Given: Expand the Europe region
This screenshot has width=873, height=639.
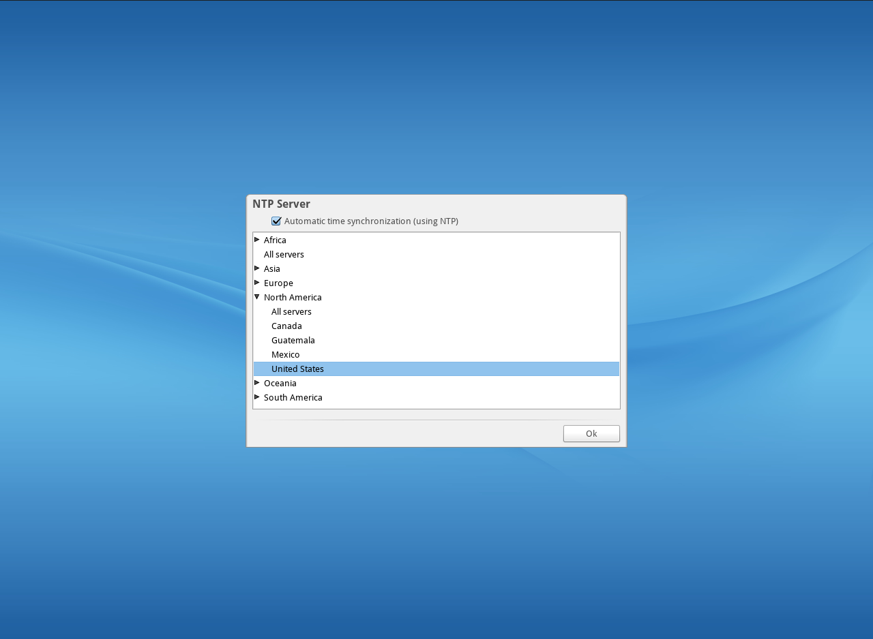Looking at the screenshot, I should tap(256, 283).
